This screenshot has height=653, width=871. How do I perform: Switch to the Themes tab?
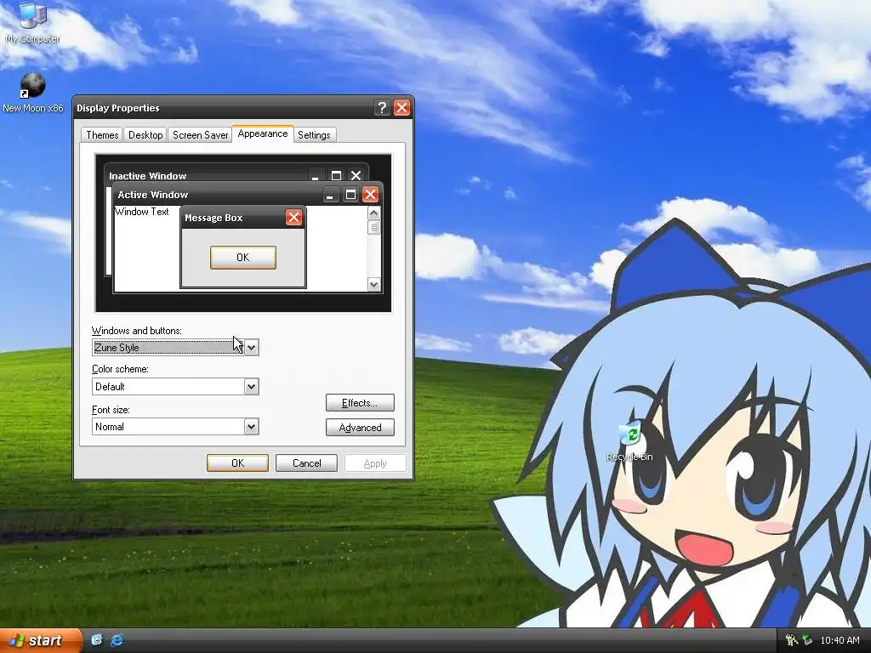[102, 135]
